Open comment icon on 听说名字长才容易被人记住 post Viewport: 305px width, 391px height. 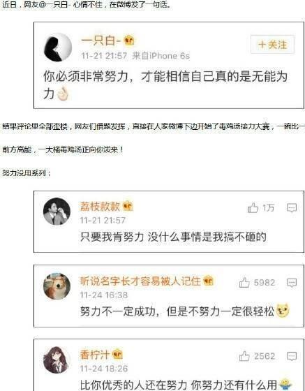[x=292, y=283]
